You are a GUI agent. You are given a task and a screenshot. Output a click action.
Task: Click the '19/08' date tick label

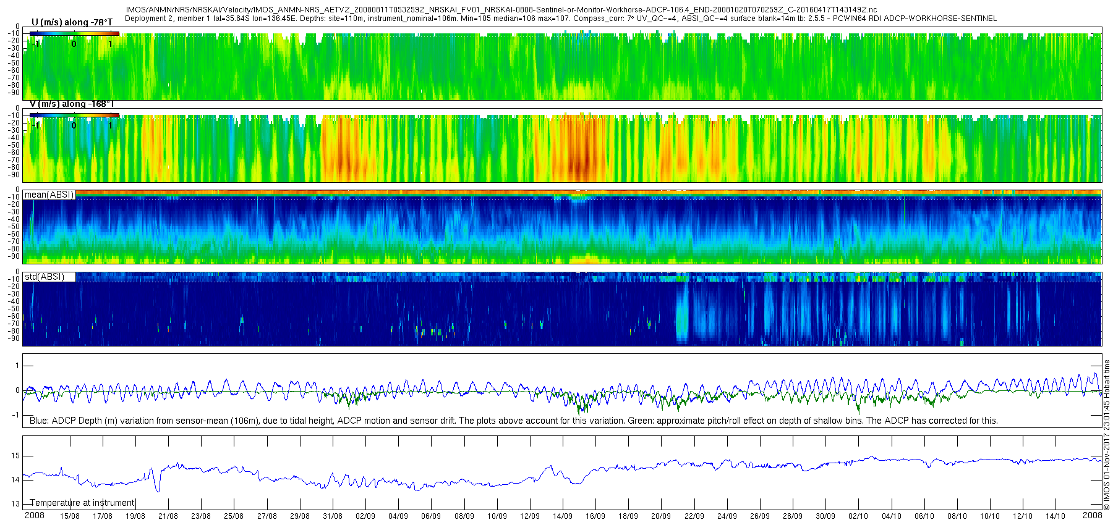pyautogui.click(x=135, y=516)
